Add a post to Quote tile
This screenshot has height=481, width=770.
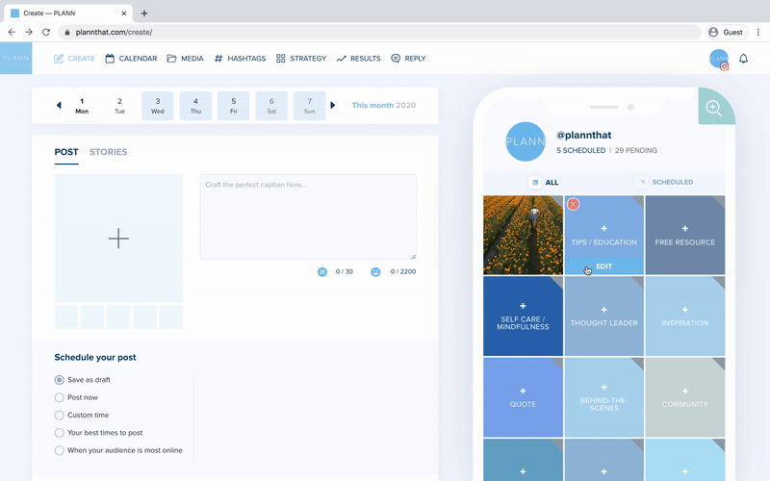tap(523, 397)
